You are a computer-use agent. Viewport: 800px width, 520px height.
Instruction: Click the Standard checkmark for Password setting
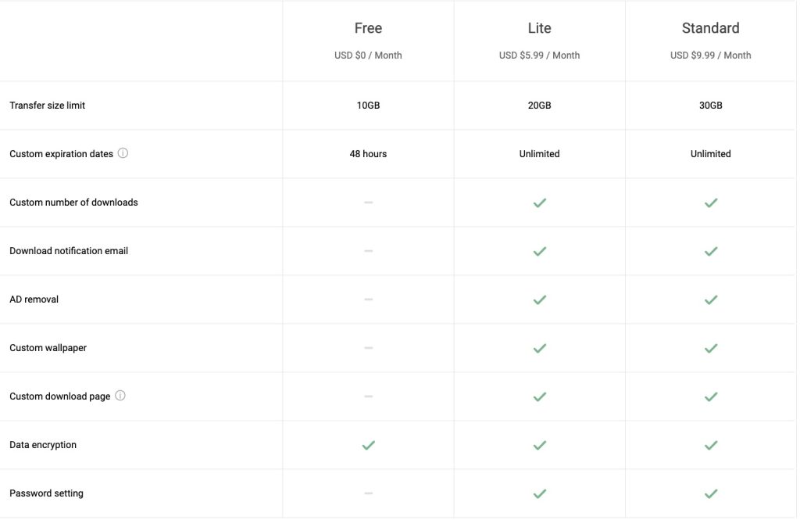coord(710,493)
